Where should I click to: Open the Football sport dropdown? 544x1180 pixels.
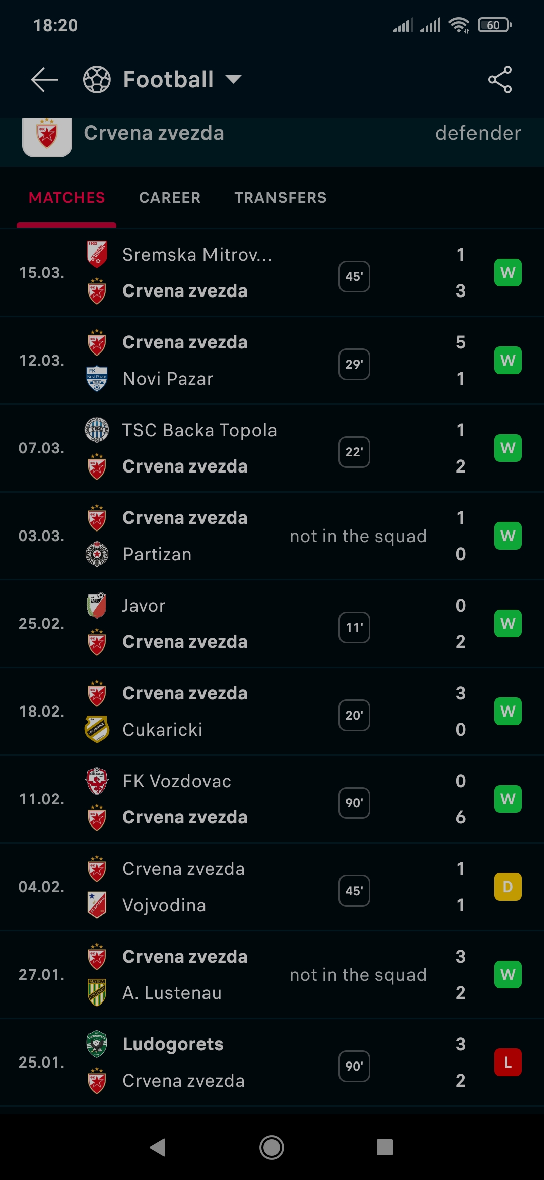233,80
